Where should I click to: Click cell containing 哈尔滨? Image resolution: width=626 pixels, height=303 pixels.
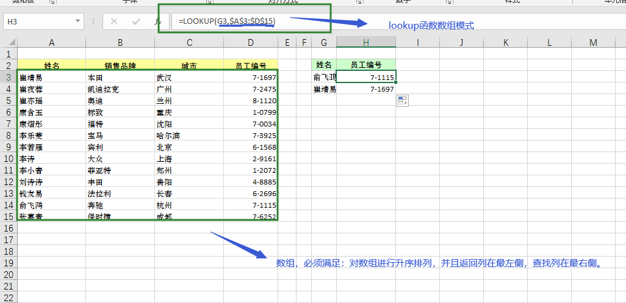click(189, 136)
